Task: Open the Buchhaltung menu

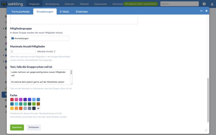Action: [52, 4]
